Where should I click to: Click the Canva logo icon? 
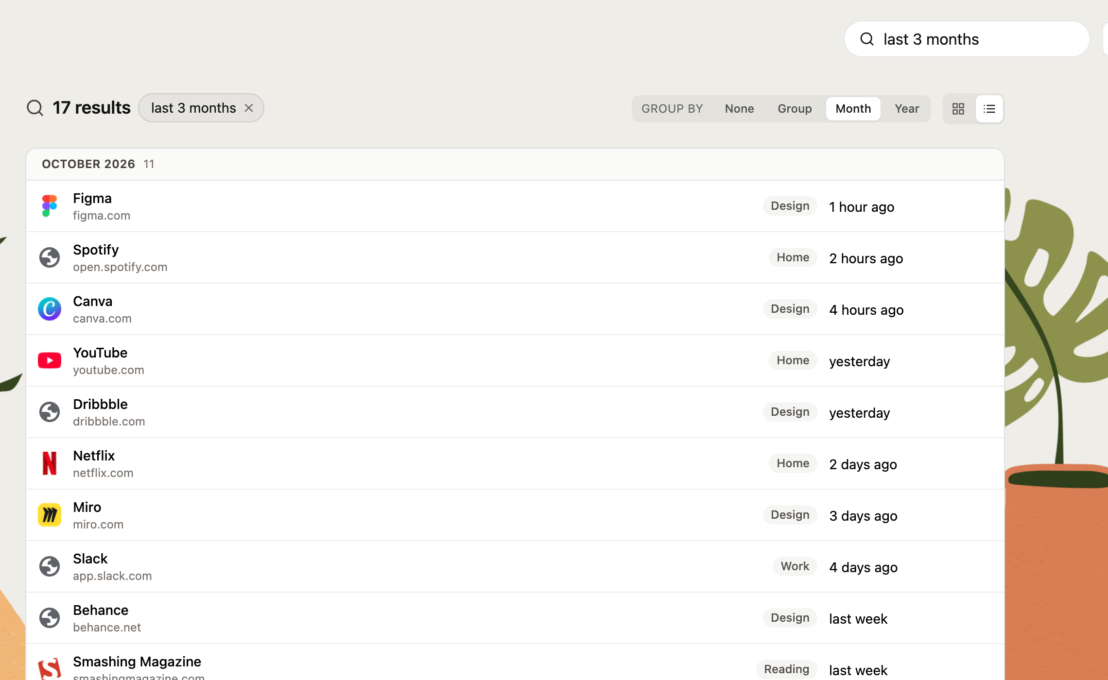point(50,309)
